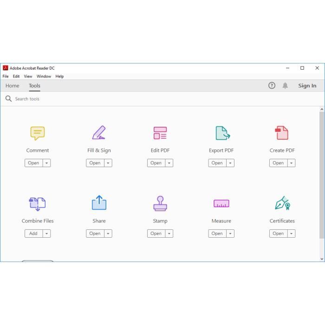
Task: Expand the Measure dropdown arrow
Action: (230, 234)
